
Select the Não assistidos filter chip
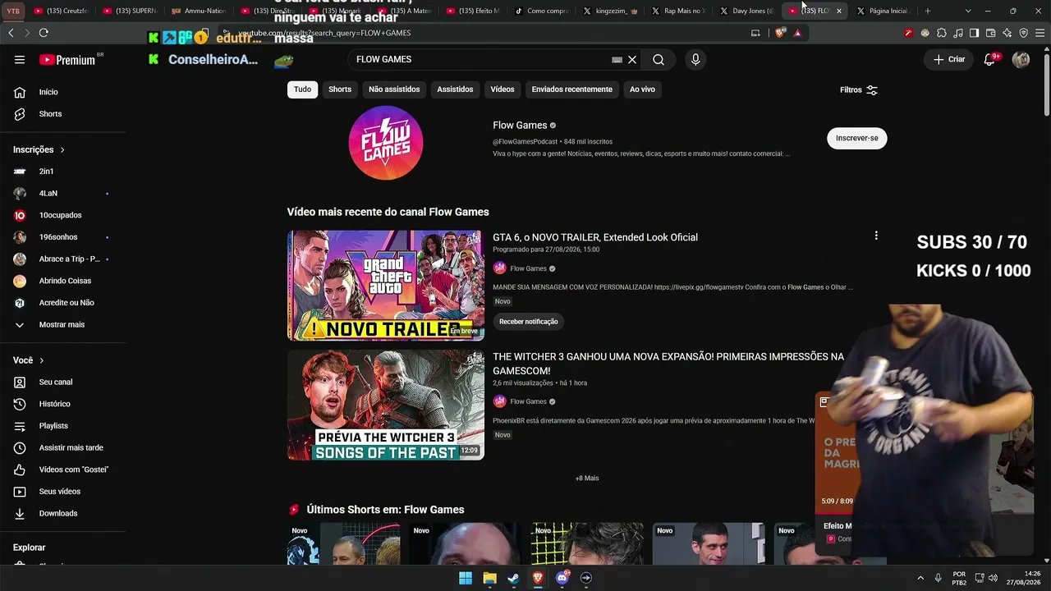[x=394, y=89]
